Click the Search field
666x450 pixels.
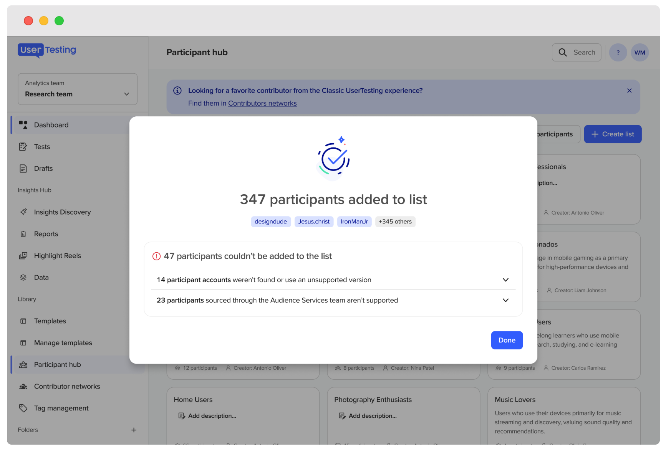pyautogui.click(x=576, y=53)
